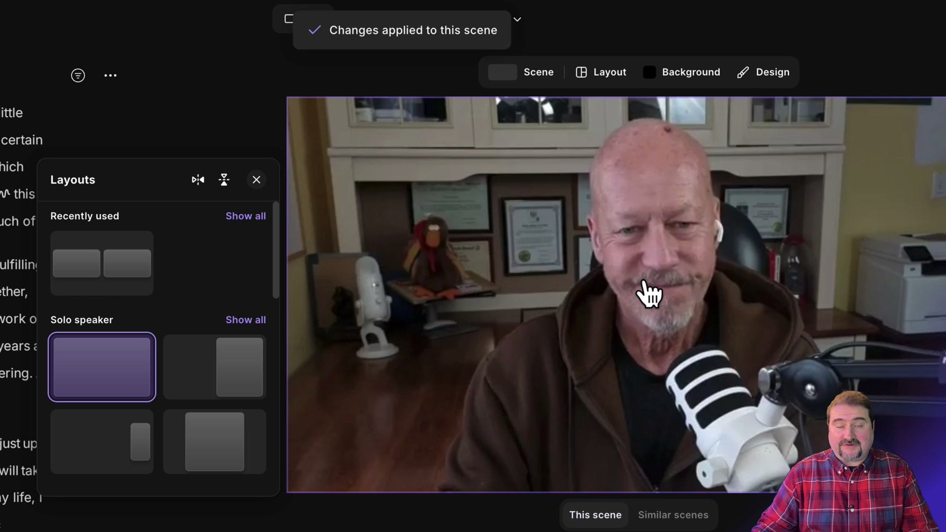Image resolution: width=946 pixels, height=532 pixels.
Task: Click the checkmark icon in the notification
Action: coord(315,30)
